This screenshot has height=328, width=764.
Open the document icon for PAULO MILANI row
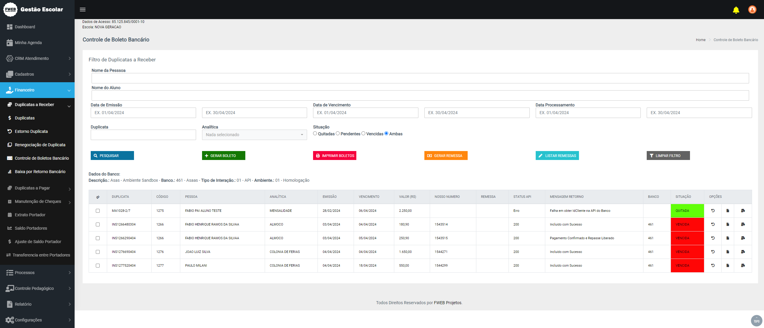tap(728, 265)
